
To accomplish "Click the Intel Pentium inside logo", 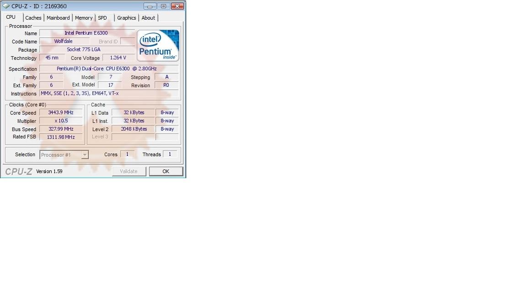I will tap(158, 45).
